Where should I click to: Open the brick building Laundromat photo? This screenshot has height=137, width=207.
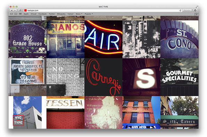141,112
